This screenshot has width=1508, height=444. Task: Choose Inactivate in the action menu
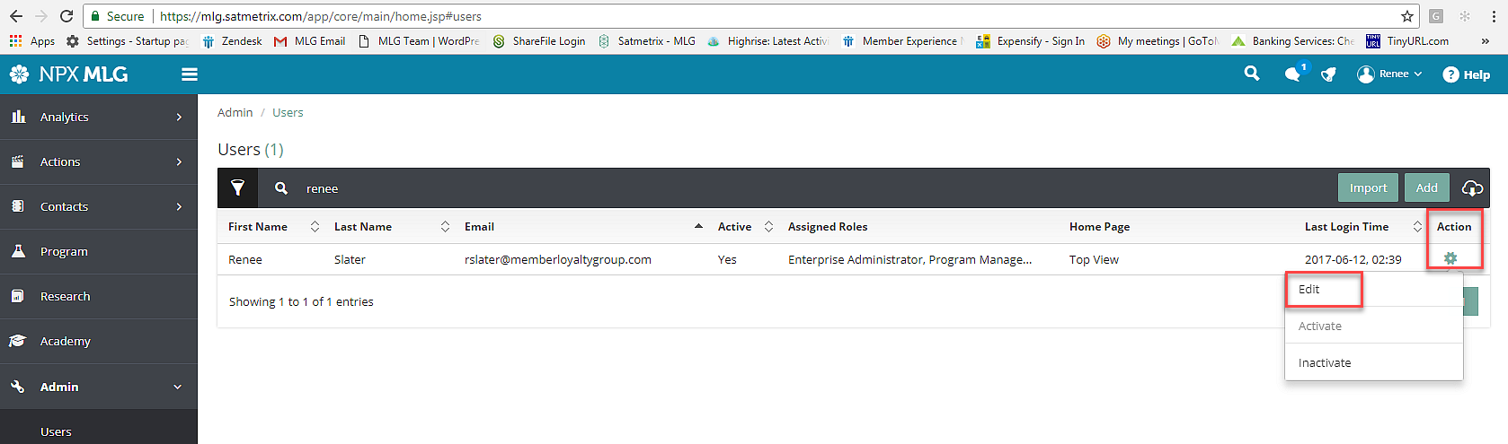[1325, 362]
